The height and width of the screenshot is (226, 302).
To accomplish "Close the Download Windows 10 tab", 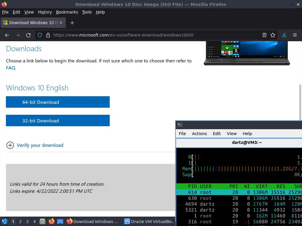I will click(61, 23).
